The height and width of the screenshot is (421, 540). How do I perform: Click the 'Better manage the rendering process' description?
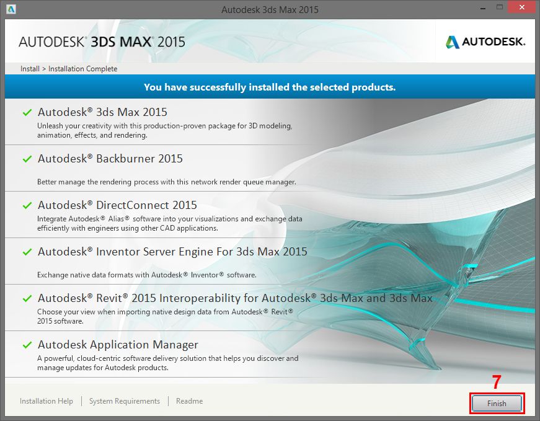pyautogui.click(x=167, y=182)
